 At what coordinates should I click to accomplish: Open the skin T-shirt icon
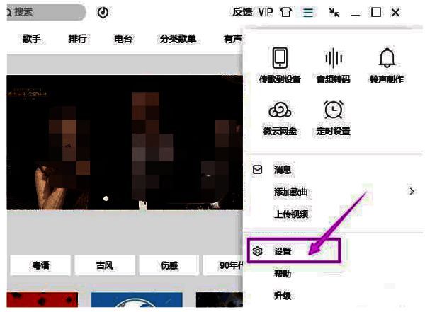(285, 12)
